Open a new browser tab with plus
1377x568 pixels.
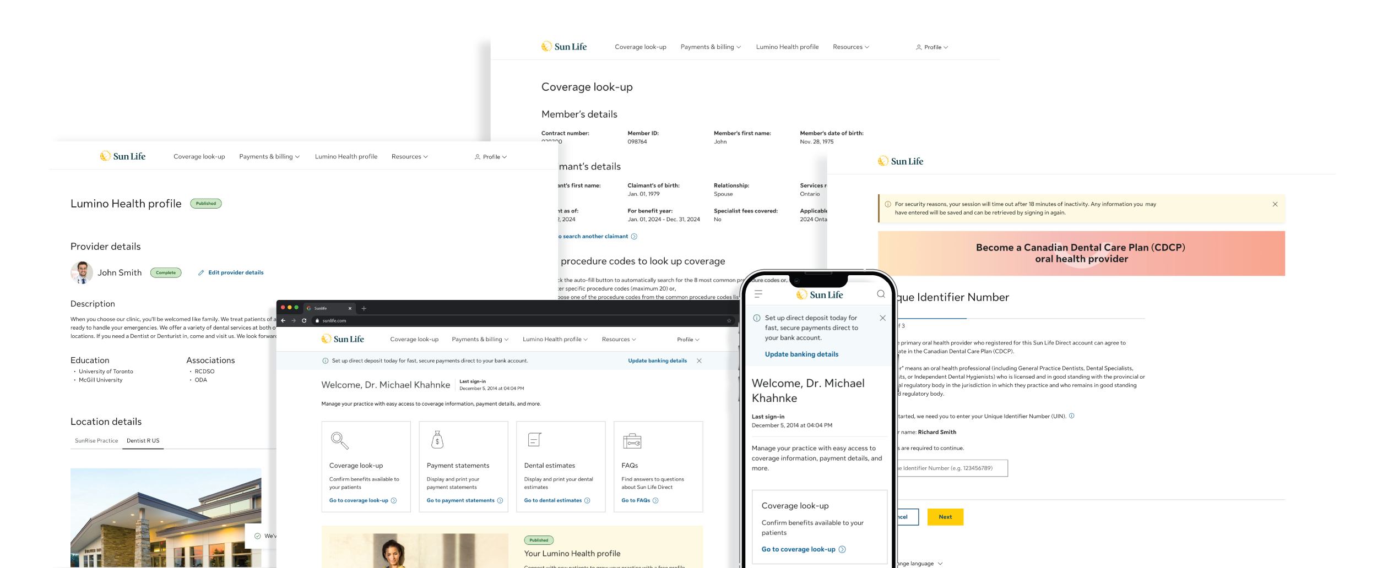coord(364,308)
